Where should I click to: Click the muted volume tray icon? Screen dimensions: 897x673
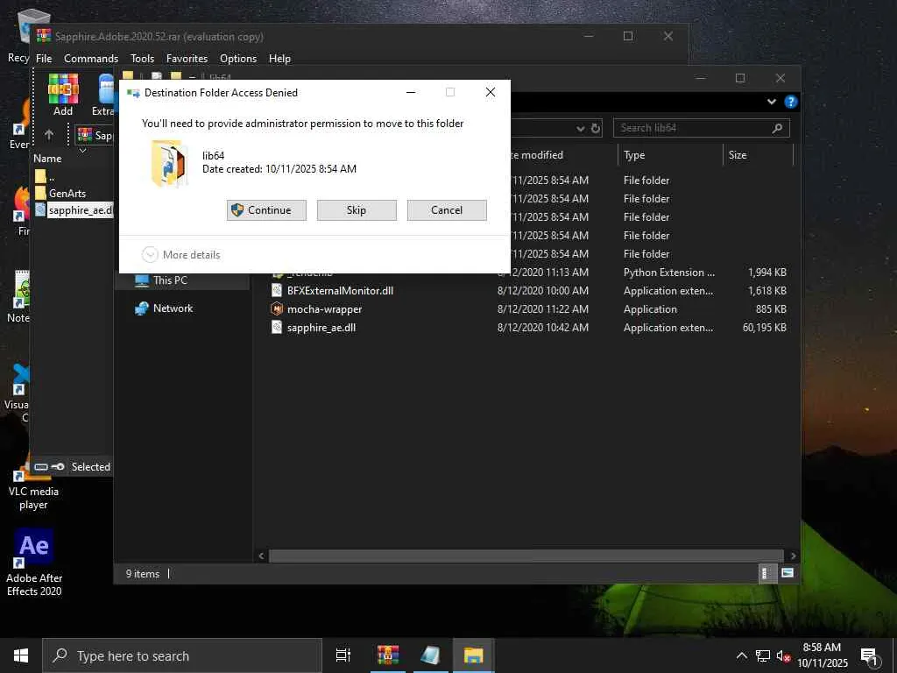pos(783,655)
